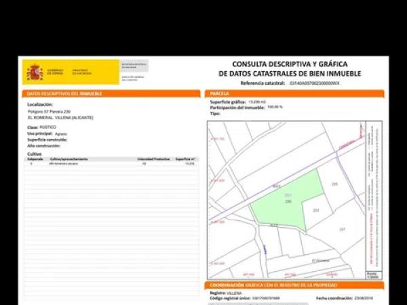Click the Ministerio de Hacienda label in banner
This screenshot has height=305, width=407.
81,70
